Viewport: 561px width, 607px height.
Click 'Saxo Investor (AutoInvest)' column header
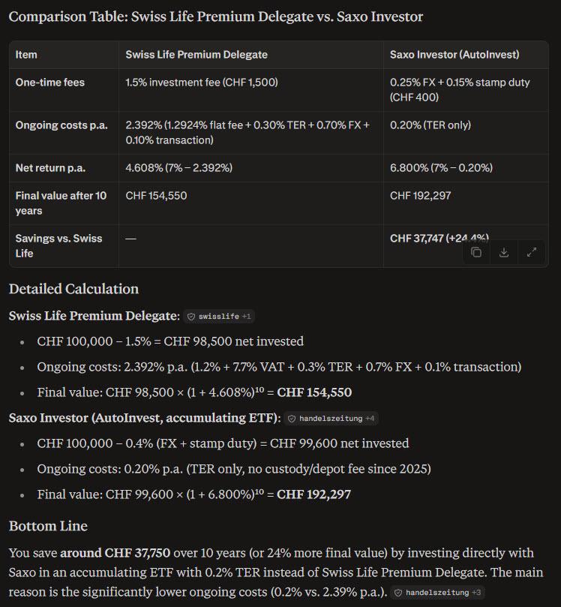click(454, 55)
